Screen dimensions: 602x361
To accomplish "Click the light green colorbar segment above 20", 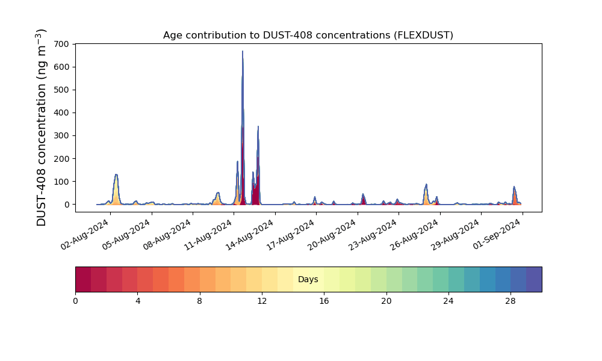I will 394,280.
